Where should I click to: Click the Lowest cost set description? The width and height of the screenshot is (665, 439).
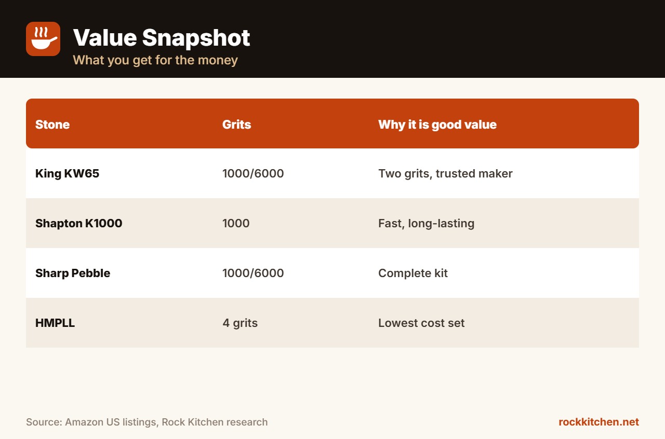tap(421, 323)
